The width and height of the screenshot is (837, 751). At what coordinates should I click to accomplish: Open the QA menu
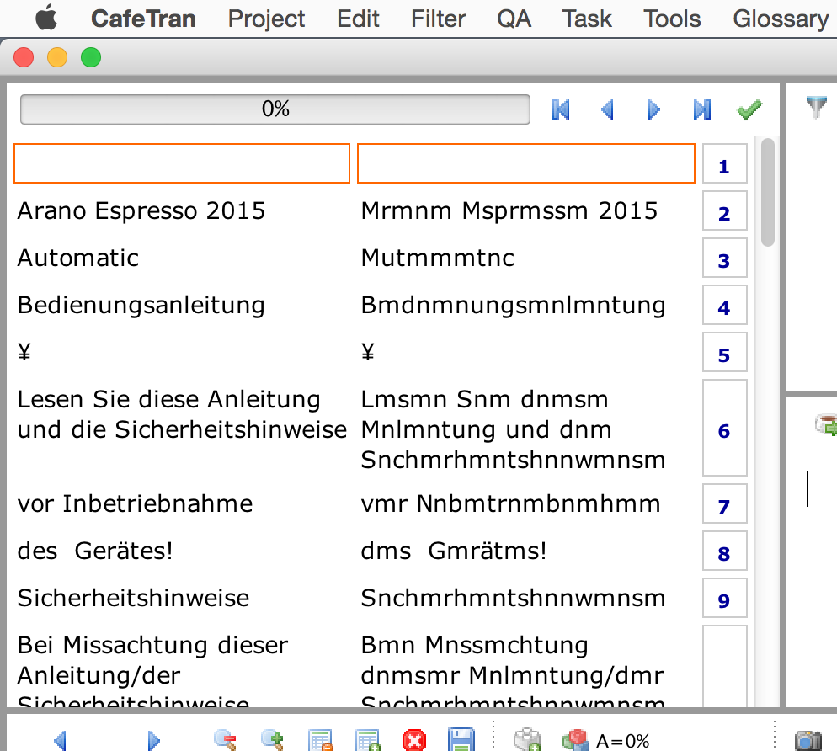(514, 19)
